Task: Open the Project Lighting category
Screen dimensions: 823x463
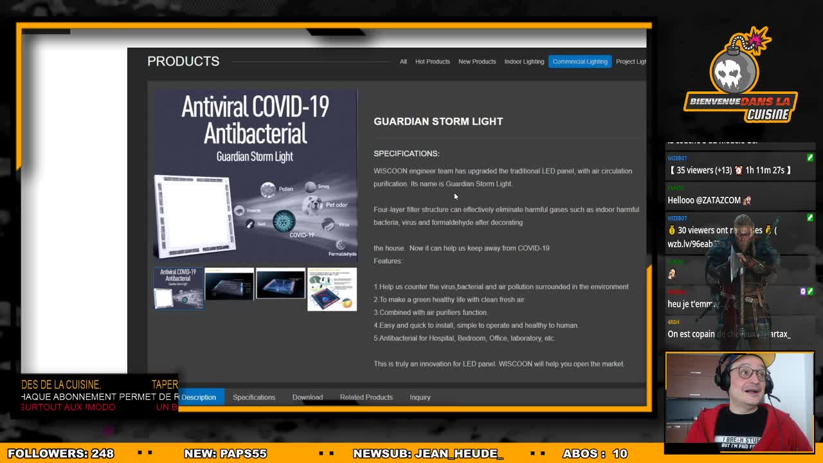Action: [x=631, y=61]
